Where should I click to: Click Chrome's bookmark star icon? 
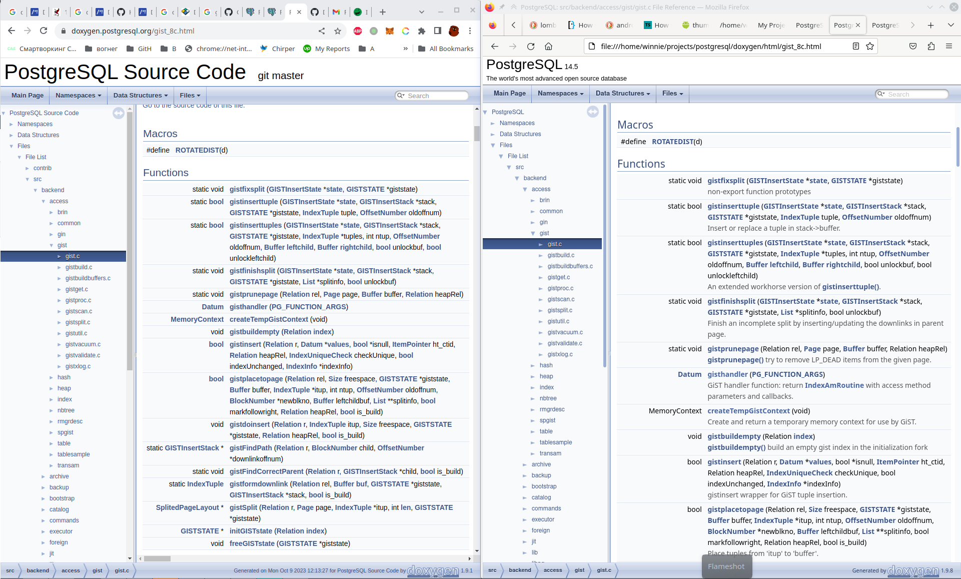338,31
